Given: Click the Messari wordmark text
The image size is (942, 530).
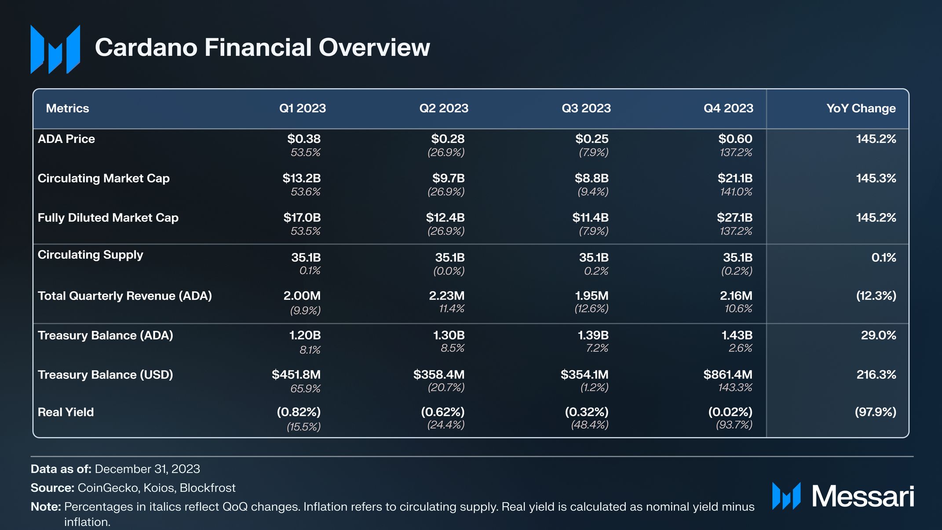Looking at the screenshot, I should pos(862,497).
